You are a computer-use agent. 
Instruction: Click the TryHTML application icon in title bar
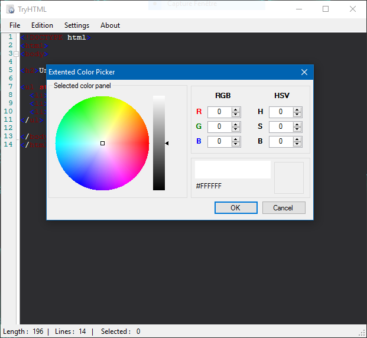10,9
